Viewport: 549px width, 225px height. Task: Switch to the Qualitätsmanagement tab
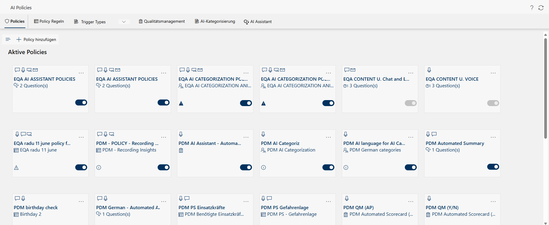click(162, 22)
